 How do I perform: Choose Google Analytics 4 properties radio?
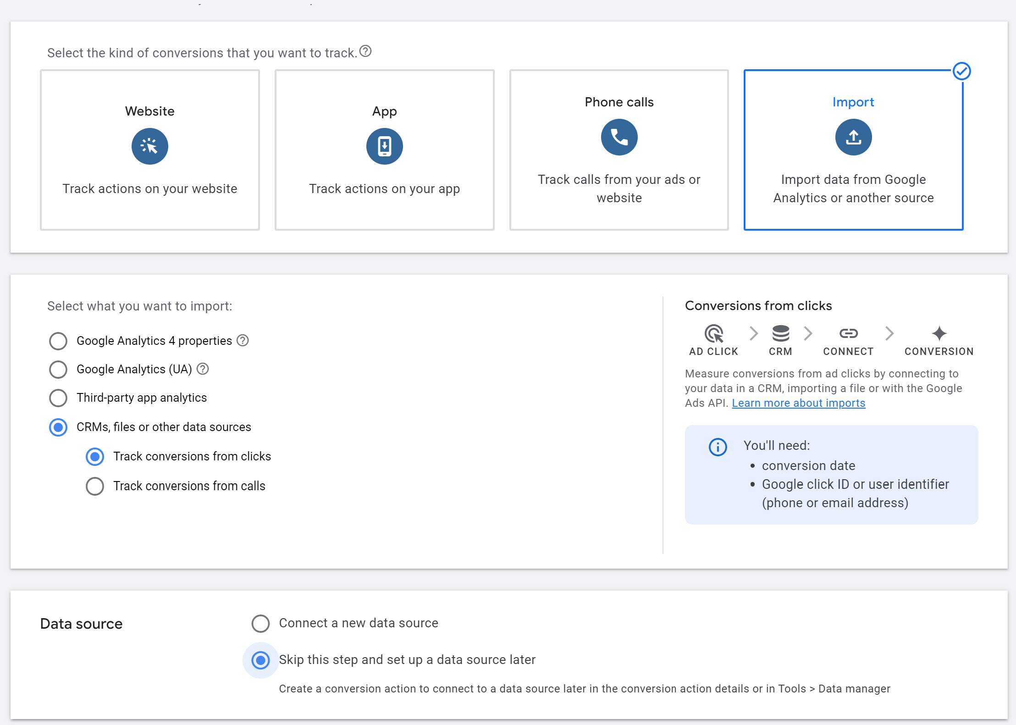[58, 341]
